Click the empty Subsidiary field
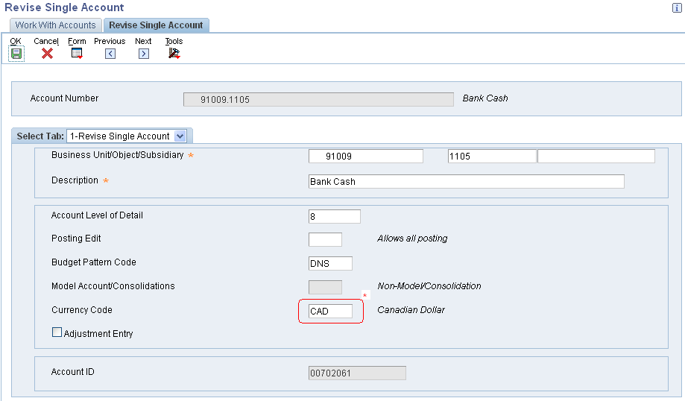Image resolution: width=685 pixels, height=401 pixels. coord(596,157)
